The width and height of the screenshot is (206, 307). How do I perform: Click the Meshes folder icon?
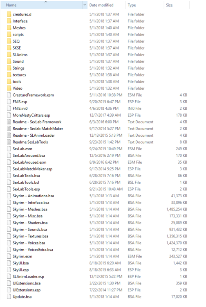(x=9, y=28)
